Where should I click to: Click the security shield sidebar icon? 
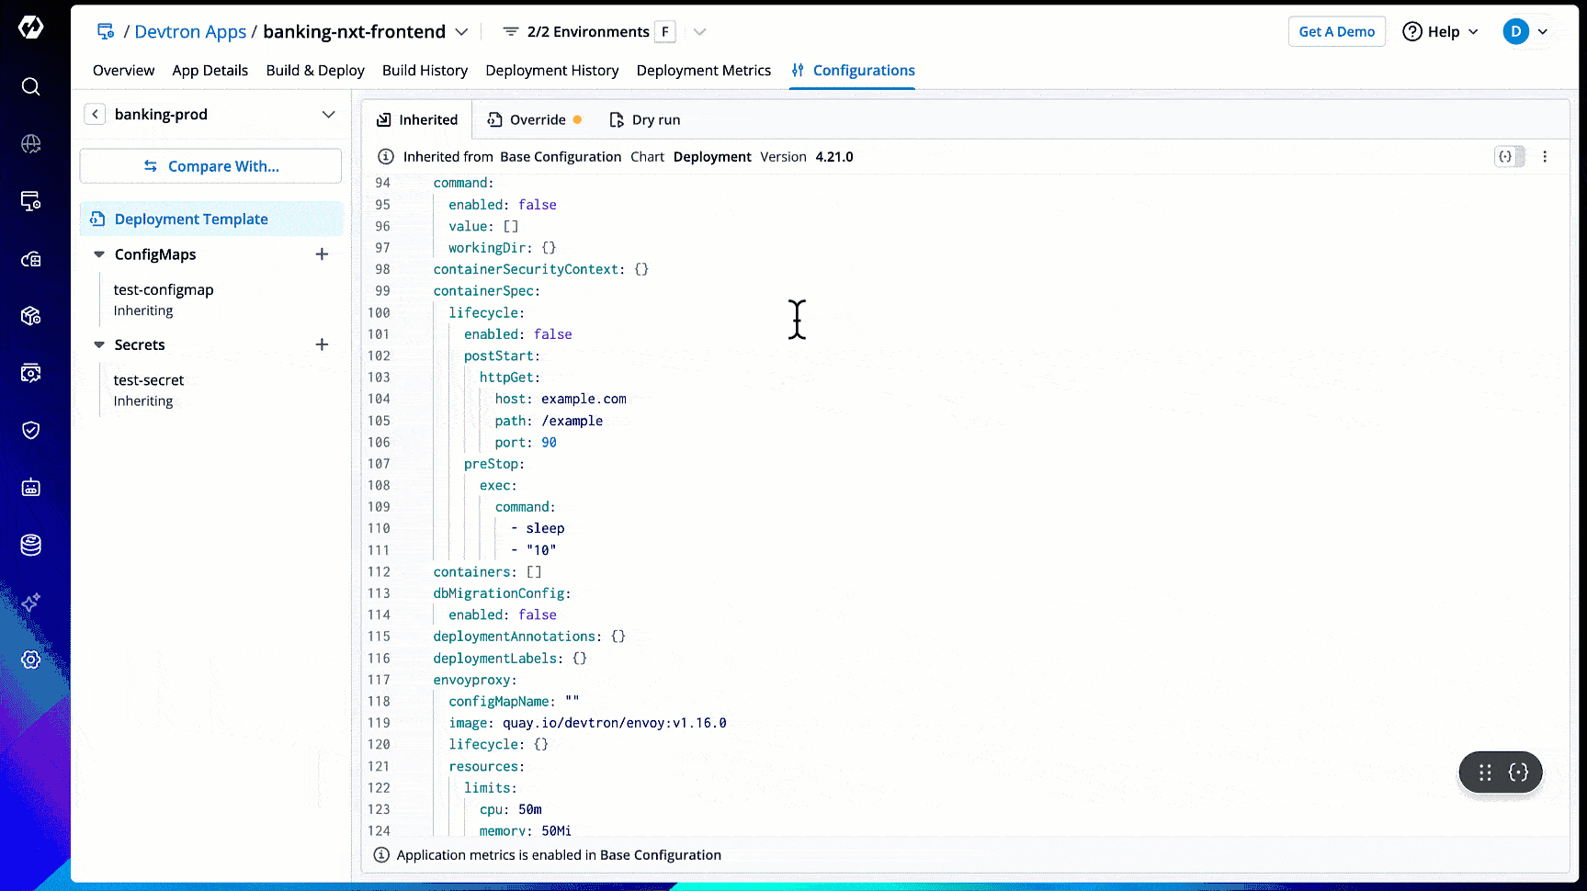(x=30, y=430)
